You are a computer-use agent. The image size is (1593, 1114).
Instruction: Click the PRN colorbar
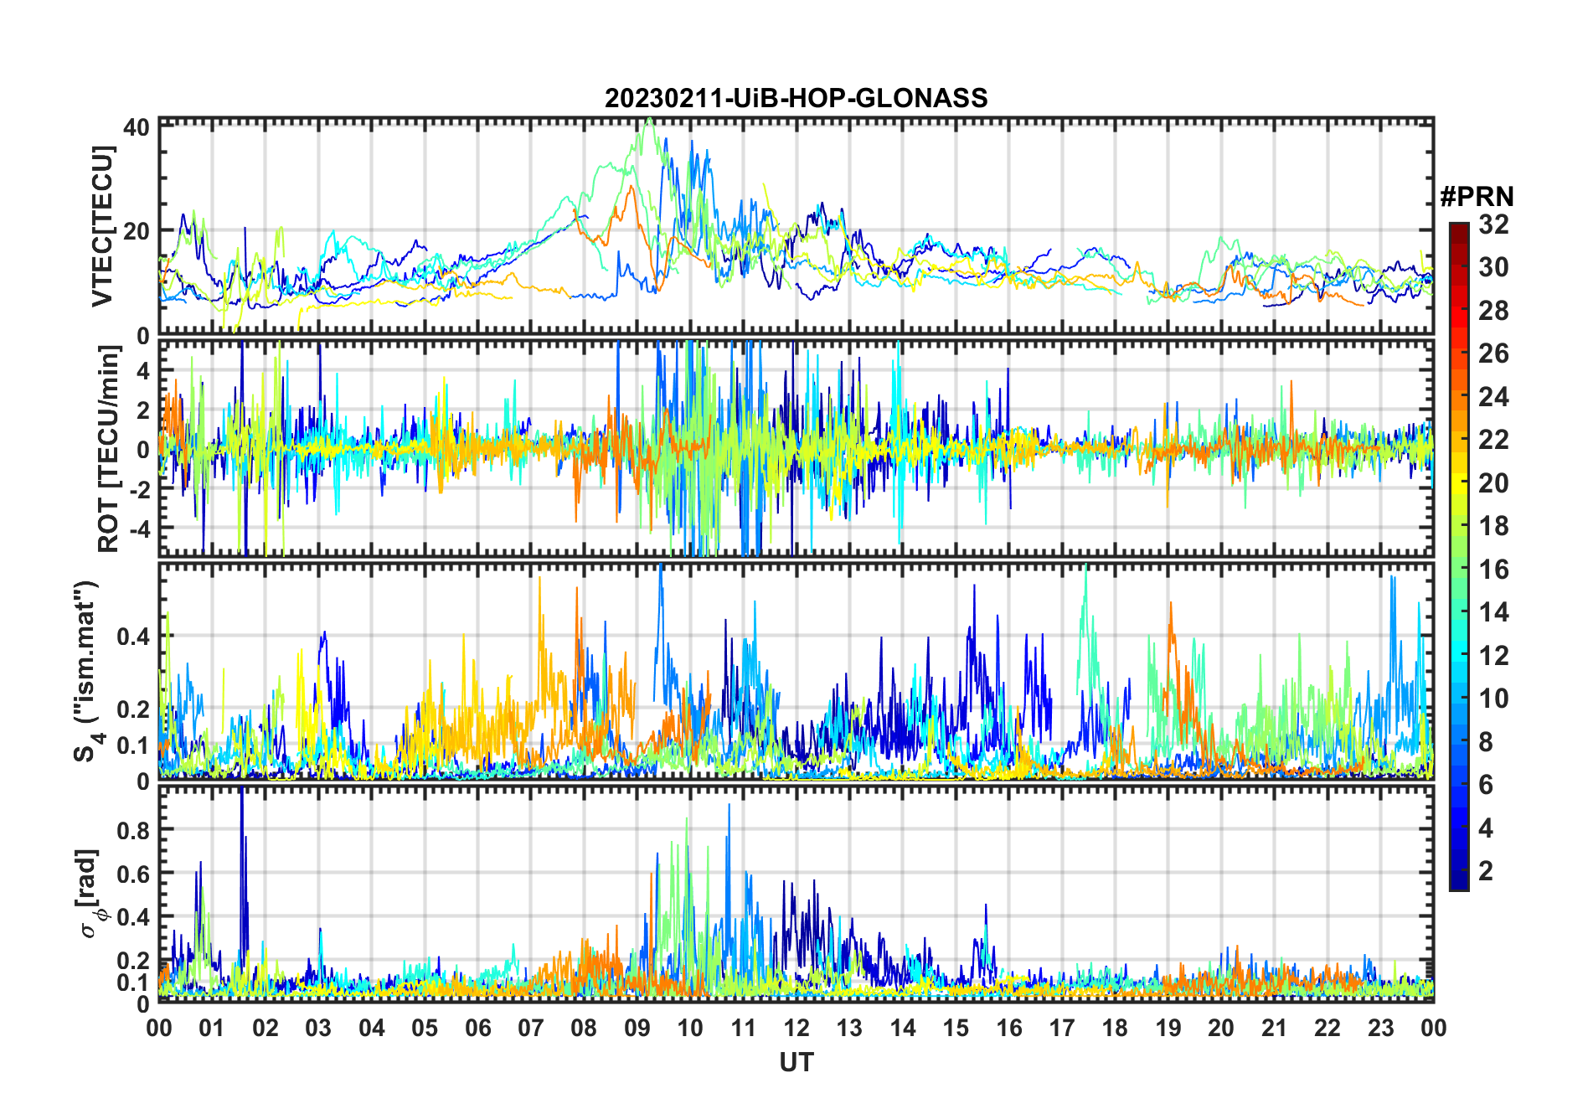1459,556
